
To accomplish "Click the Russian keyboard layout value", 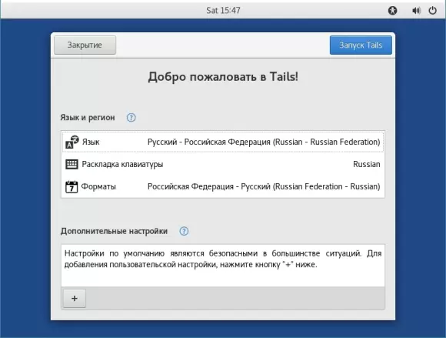I will tap(366, 164).
